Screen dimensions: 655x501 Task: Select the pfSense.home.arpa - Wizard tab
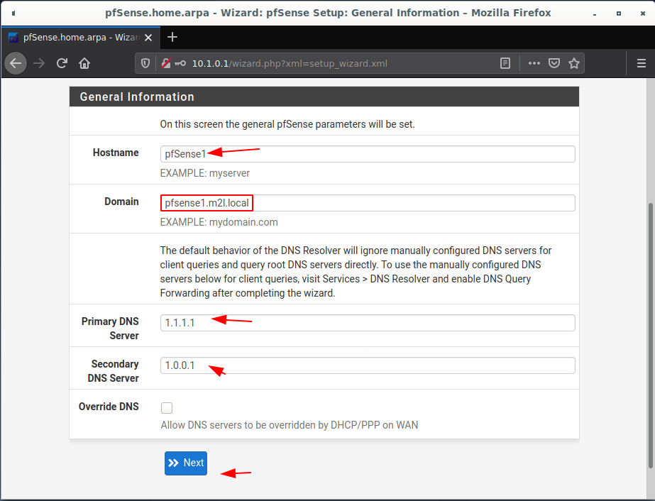(x=81, y=37)
